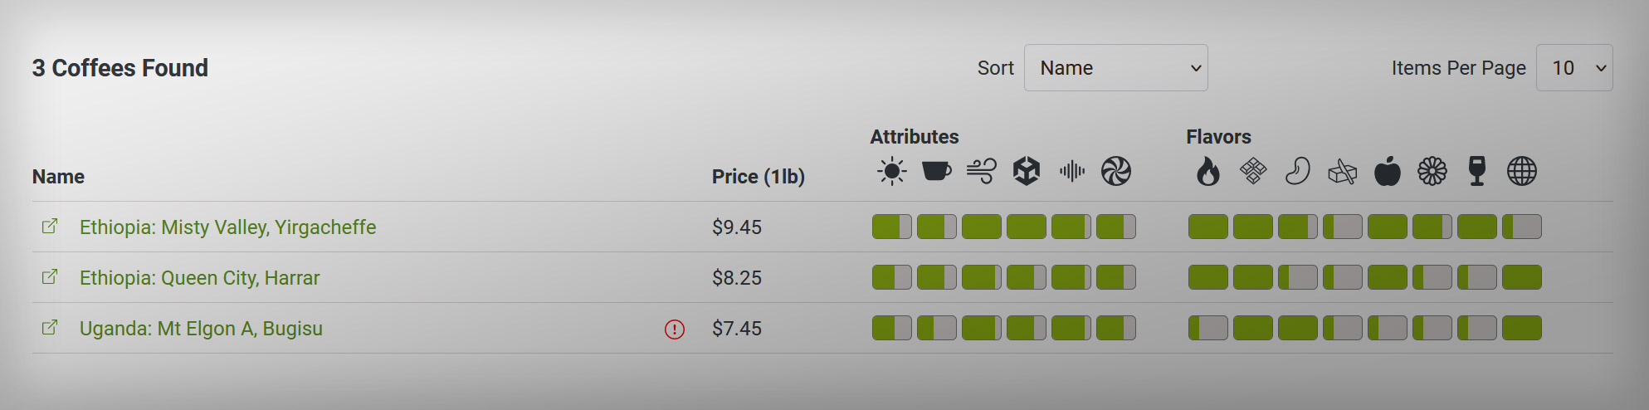
Task: Click the wine glass flavor icon
Action: [1477, 172]
